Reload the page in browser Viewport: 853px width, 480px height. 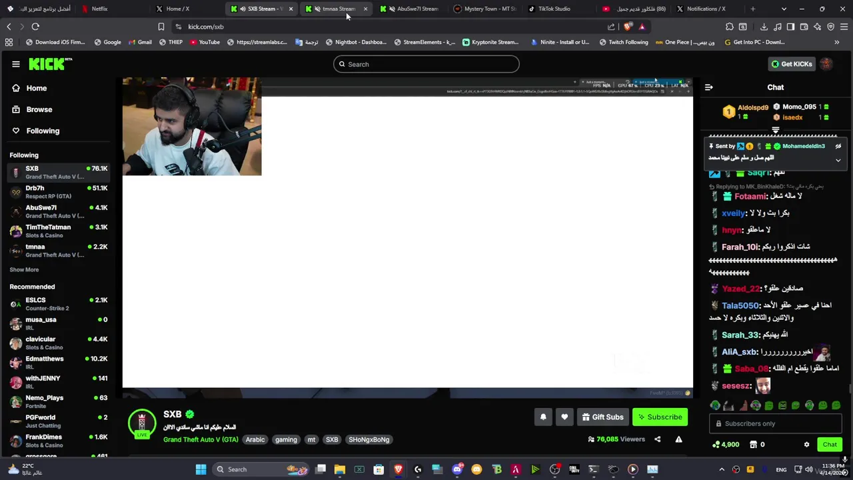pyautogui.click(x=35, y=27)
